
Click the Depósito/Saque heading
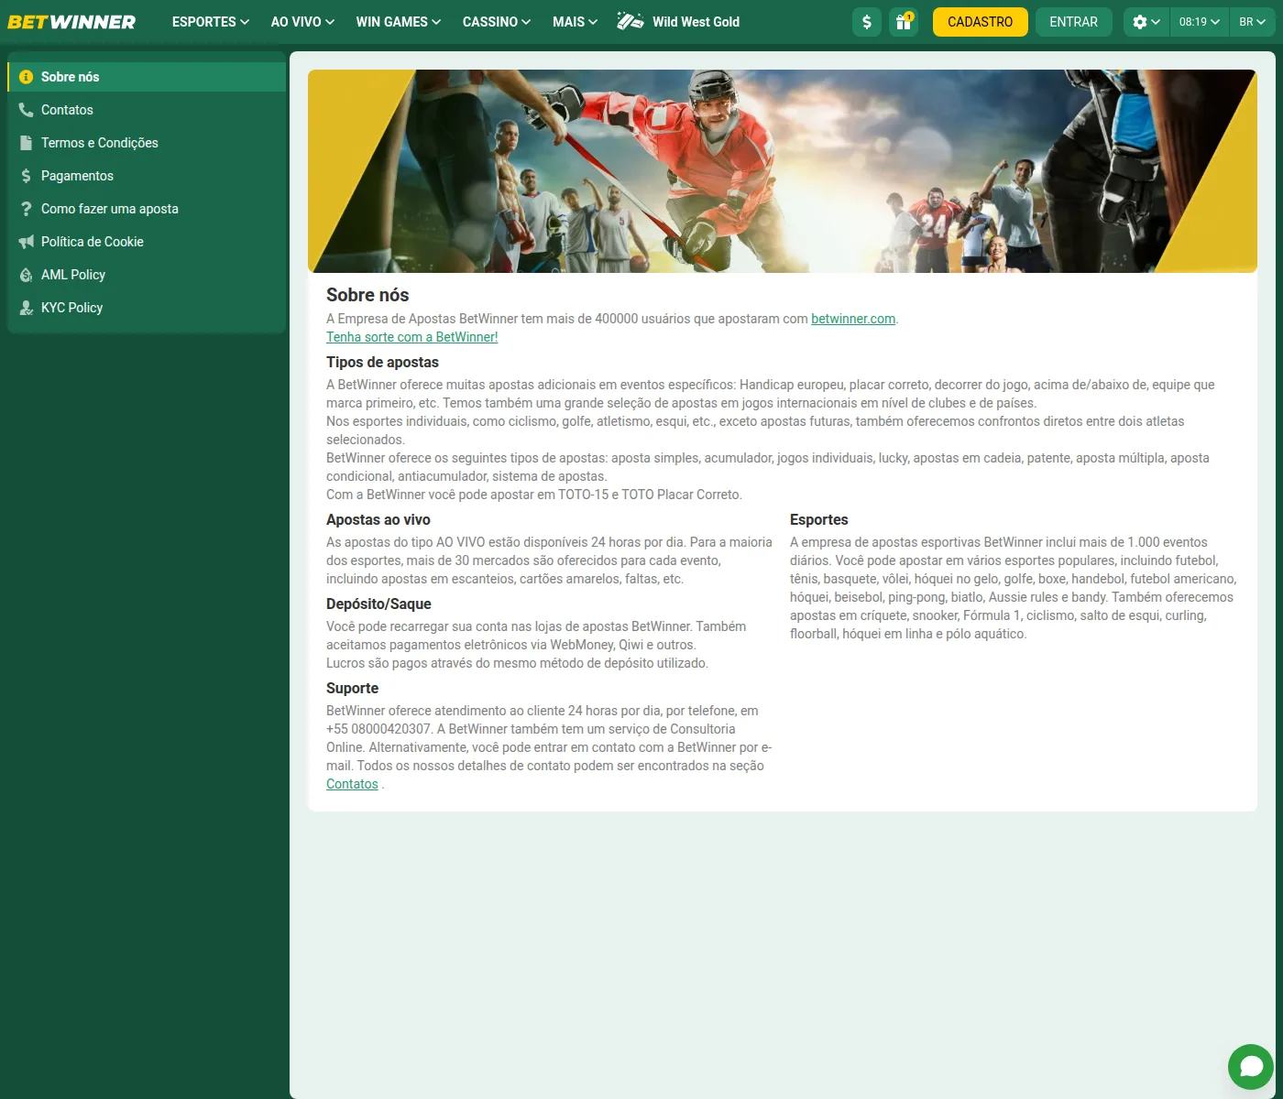[378, 604]
